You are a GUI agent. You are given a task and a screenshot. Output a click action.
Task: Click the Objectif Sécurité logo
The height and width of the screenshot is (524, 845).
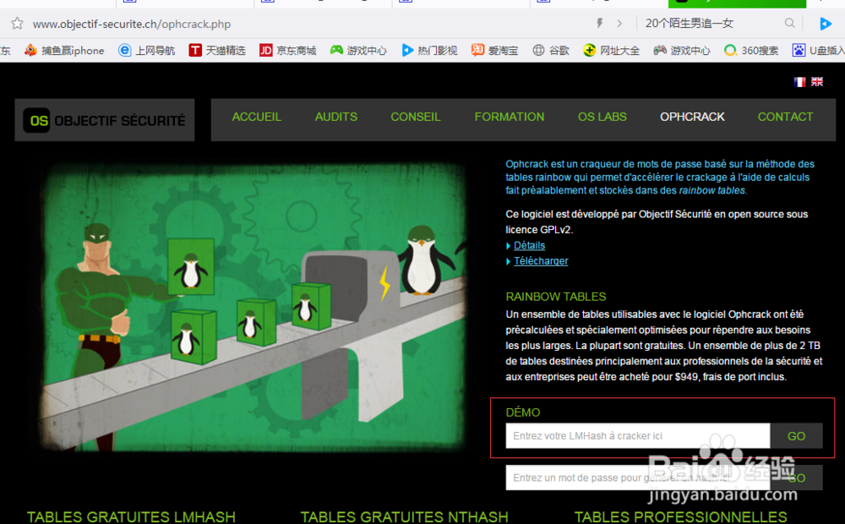(105, 120)
